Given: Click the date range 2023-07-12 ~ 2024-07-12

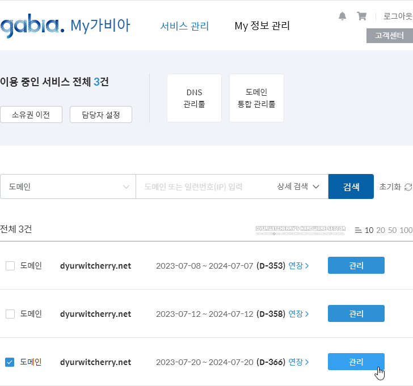Looking at the screenshot, I should [x=204, y=314].
